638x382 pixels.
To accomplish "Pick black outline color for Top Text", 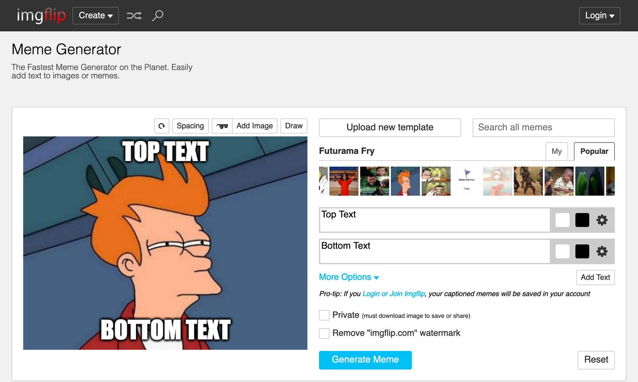I will pyautogui.click(x=582, y=220).
